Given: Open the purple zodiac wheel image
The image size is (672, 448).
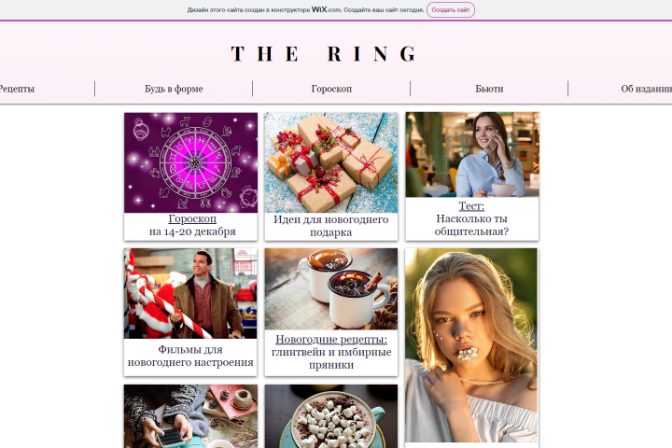Looking at the screenshot, I should pyautogui.click(x=190, y=162).
